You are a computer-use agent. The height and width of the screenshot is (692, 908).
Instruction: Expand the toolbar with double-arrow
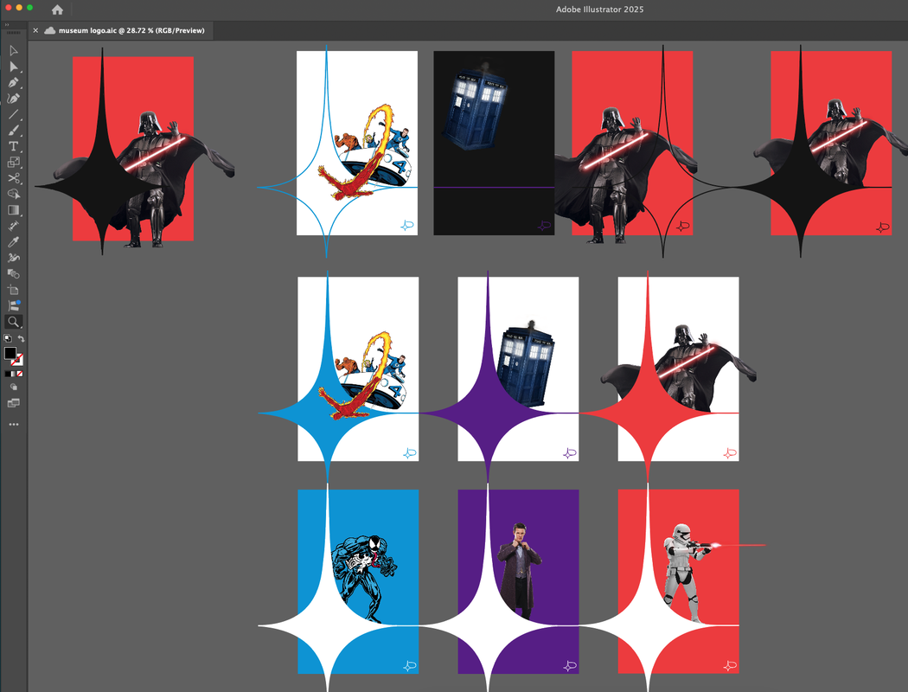[6, 25]
